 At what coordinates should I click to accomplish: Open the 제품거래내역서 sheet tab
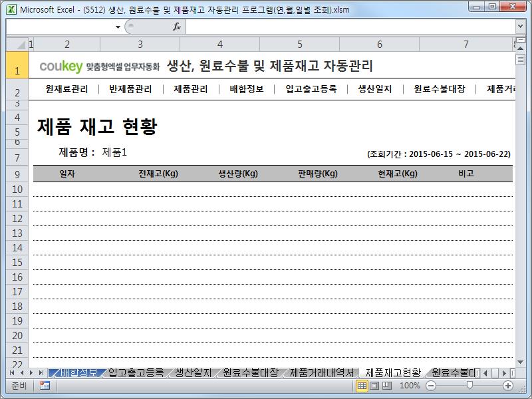point(322,373)
